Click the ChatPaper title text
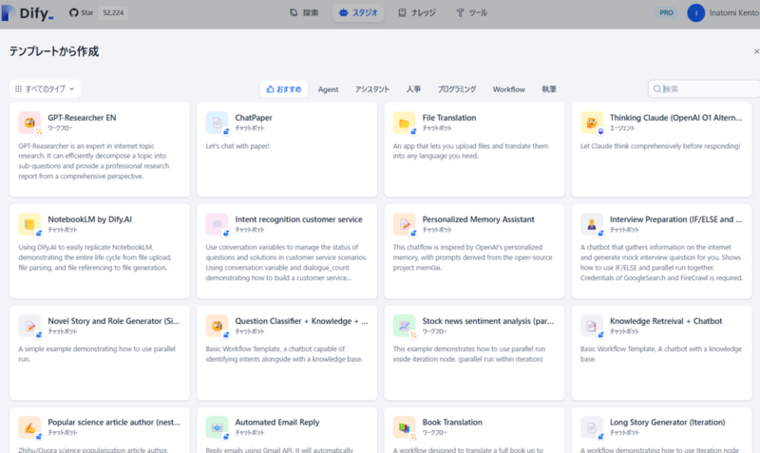The width and height of the screenshot is (760, 453). point(254,118)
